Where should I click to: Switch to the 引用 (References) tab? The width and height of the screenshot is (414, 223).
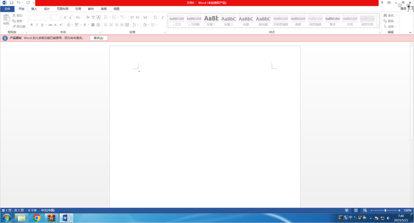tap(78, 9)
